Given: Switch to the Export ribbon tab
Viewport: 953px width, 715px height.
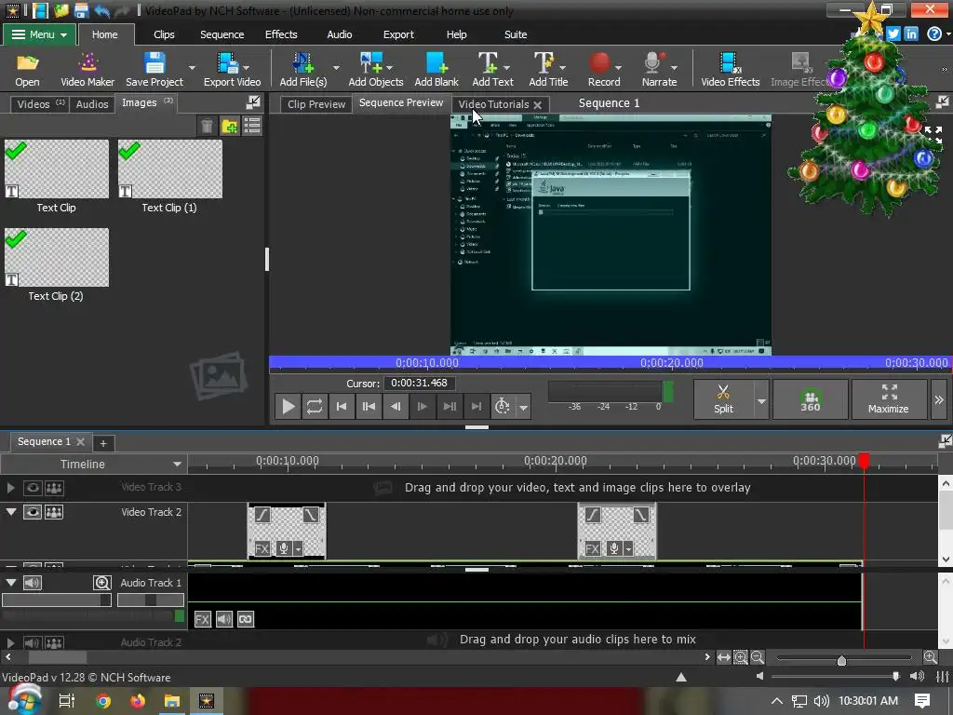Looking at the screenshot, I should coord(398,34).
